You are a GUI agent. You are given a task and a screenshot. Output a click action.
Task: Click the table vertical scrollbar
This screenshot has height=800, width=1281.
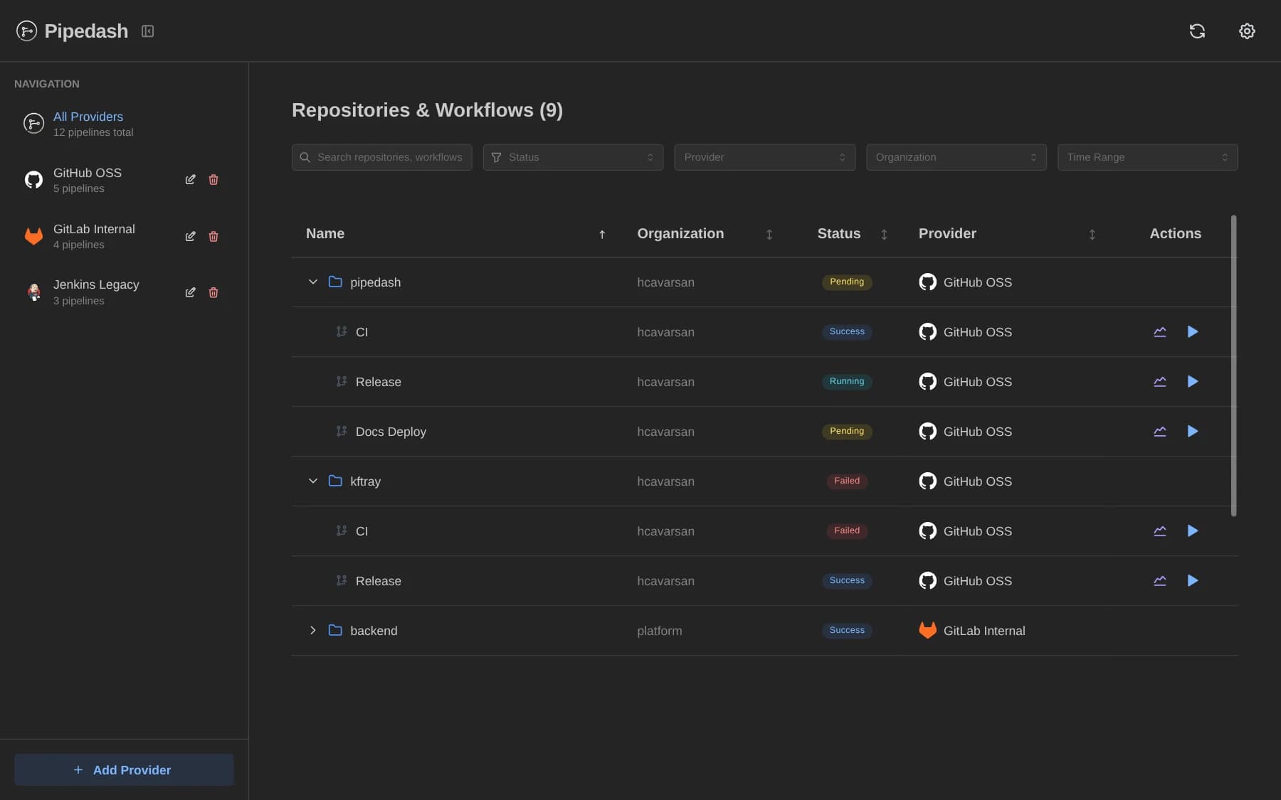click(1233, 366)
